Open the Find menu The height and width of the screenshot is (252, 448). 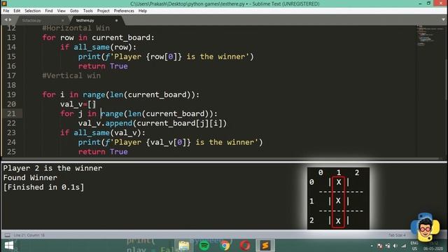coord(49,11)
